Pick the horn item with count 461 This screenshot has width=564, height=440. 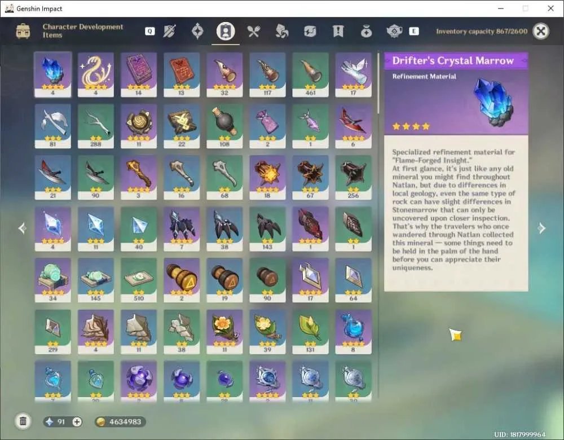tap(310, 75)
